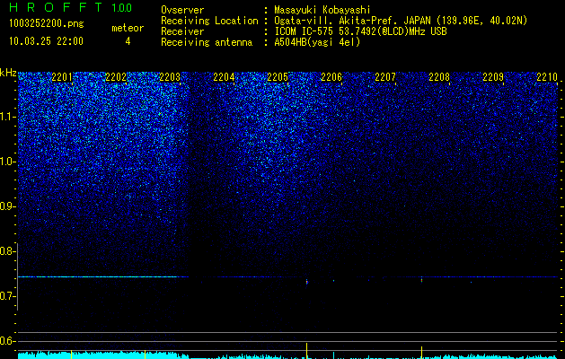
Task: Click the 2206 time marker
Action: [x=331, y=76]
